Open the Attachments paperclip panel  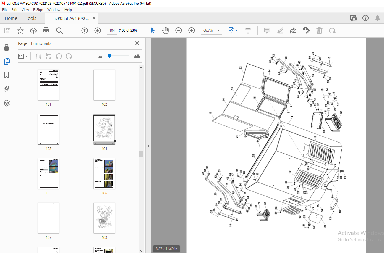7,89
